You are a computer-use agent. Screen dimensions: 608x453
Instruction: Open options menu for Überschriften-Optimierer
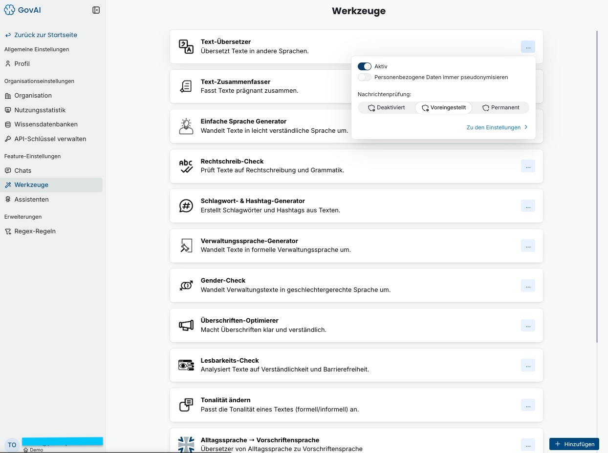(x=528, y=325)
